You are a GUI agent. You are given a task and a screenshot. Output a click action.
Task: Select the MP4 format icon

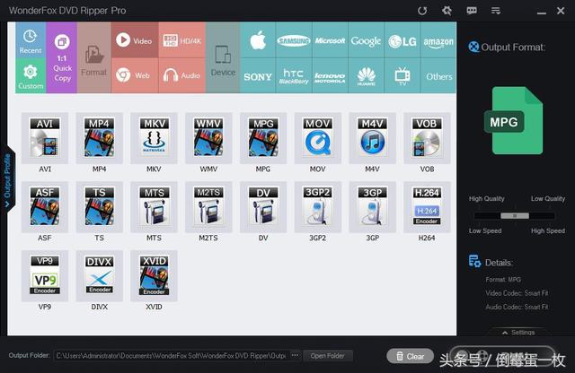coord(98,142)
